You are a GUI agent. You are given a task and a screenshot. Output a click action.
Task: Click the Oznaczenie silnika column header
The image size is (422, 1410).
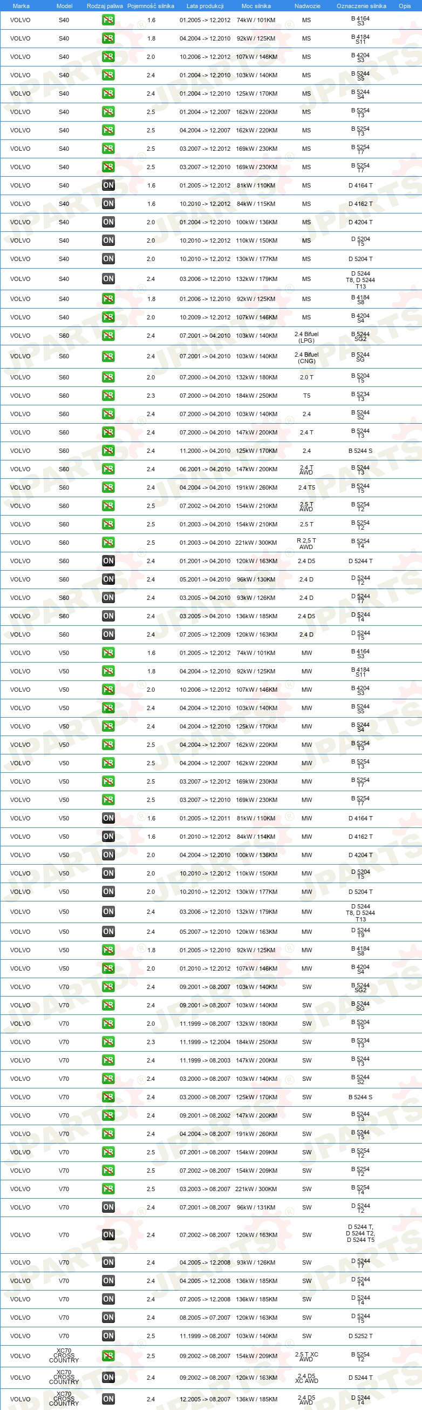pos(362,6)
